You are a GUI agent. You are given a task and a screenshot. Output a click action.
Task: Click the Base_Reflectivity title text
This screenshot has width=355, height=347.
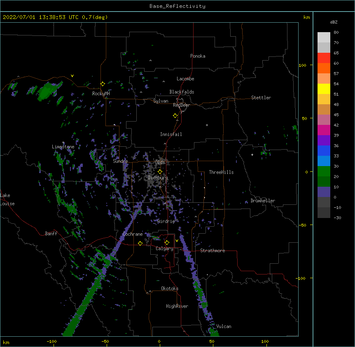point(177,6)
